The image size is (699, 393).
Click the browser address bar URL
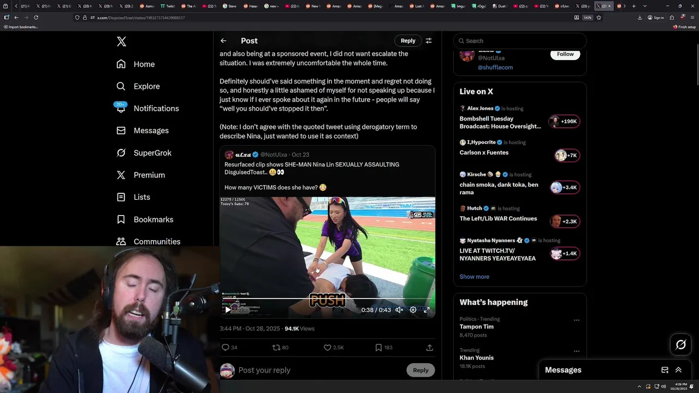141,17
